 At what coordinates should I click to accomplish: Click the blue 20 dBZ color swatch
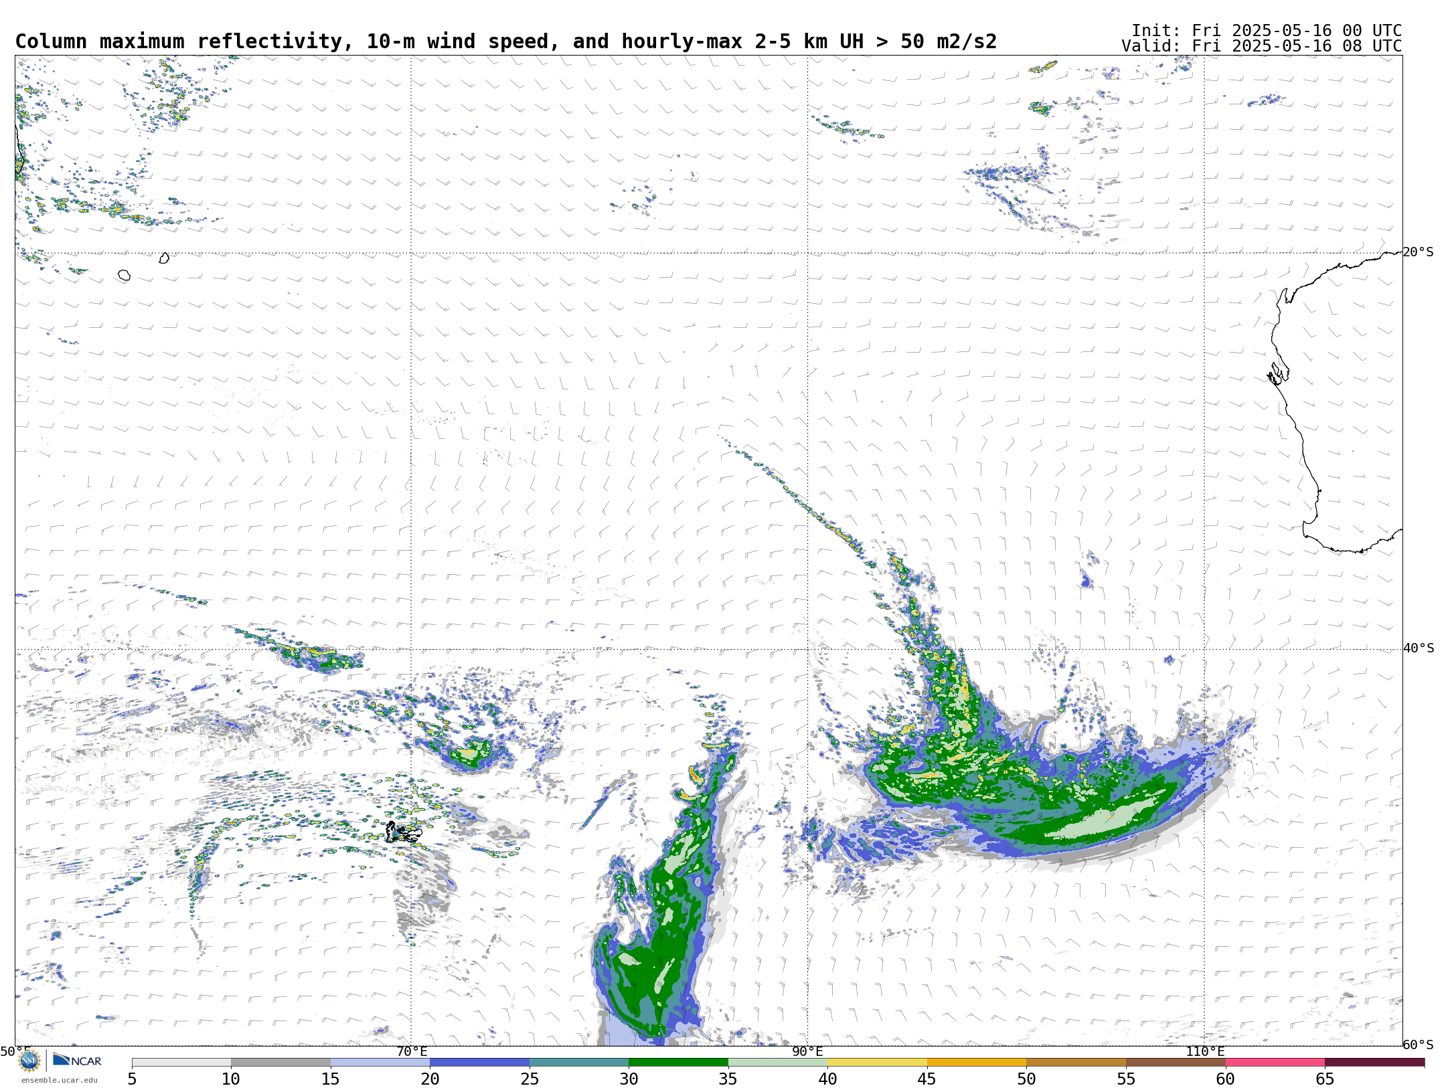[479, 1063]
